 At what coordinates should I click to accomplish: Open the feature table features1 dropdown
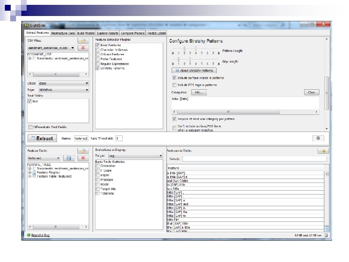point(44,158)
